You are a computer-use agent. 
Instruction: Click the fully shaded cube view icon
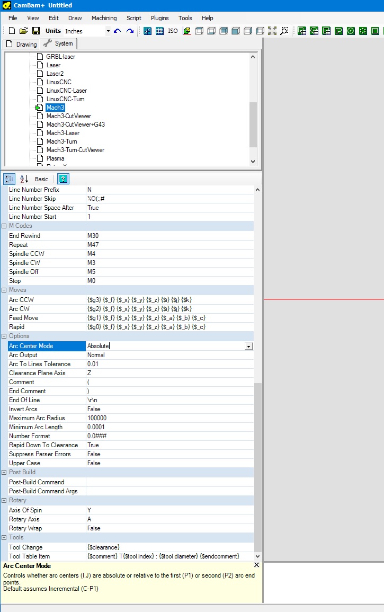pos(236,31)
